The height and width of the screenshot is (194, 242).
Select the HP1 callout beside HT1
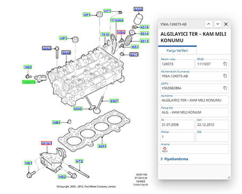click(x=87, y=15)
